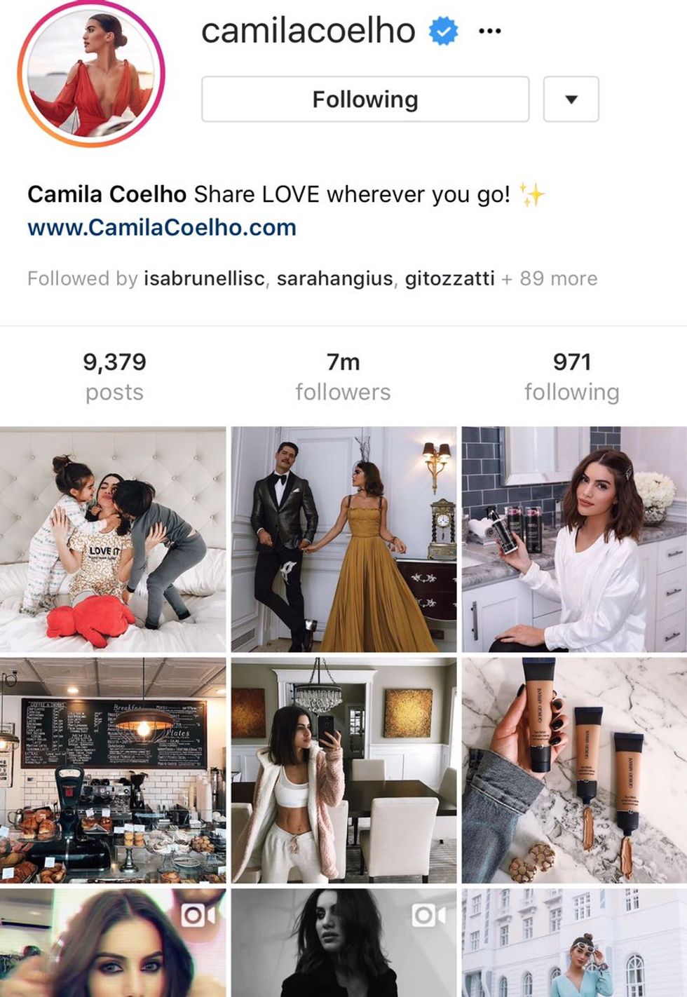The height and width of the screenshot is (997, 687).
Task: Open the bakery café counter photo
Action: (113, 770)
